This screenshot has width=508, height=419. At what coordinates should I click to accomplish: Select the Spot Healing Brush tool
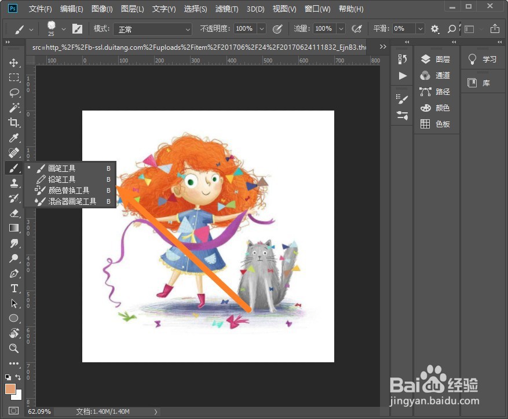point(13,153)
